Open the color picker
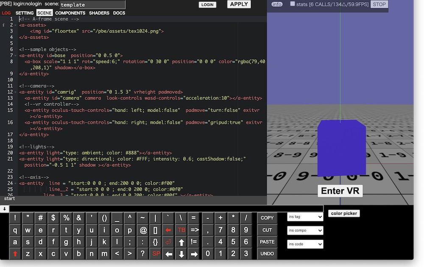 tap(343, 213)
